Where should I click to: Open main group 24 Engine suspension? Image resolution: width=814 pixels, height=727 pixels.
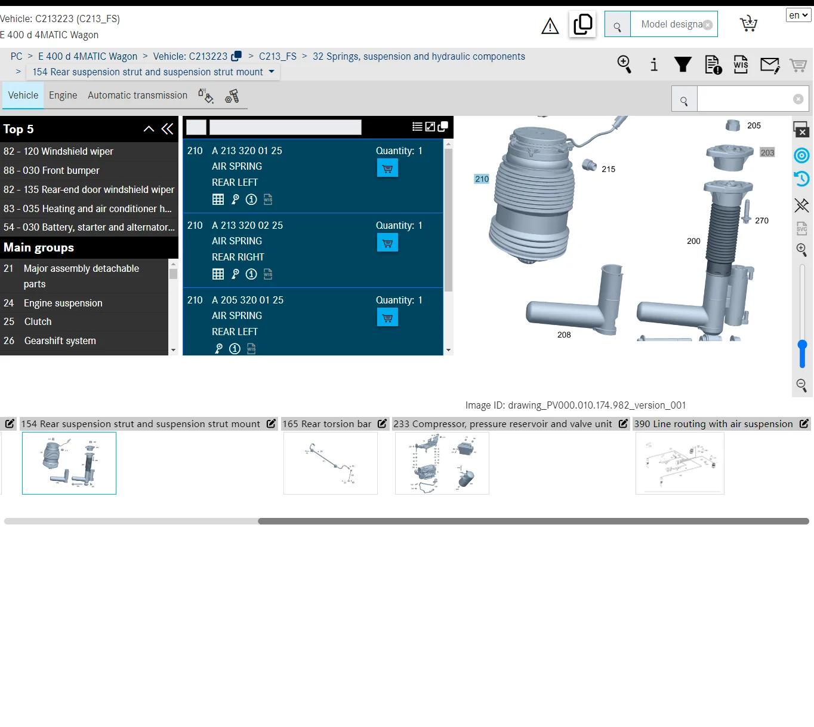[x=84, y=303]
